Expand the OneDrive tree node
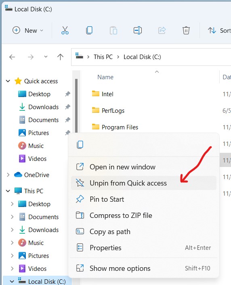Screen dimensions: 231x285 point(8,175)
